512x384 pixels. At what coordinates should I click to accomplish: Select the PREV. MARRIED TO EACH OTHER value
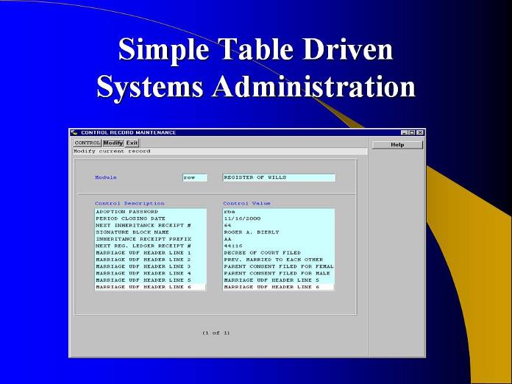[x=278, y=260]
